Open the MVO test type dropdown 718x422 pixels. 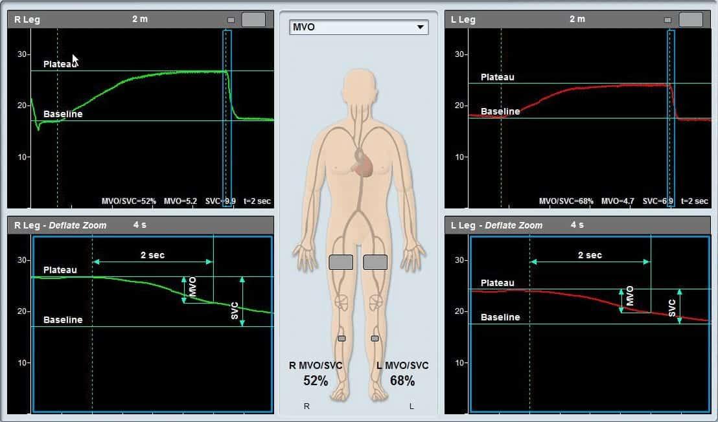pyautogui.click(x=358, y=27)
